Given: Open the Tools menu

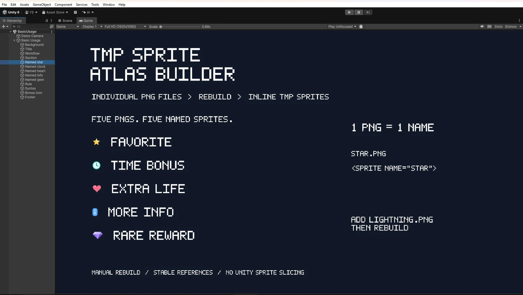Looking at the screenshot, I should pos(95,5).
